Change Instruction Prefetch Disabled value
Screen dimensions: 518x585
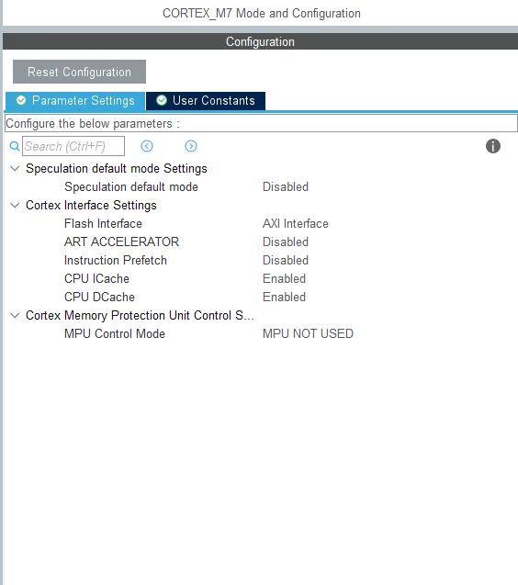[x=286, y=260]
